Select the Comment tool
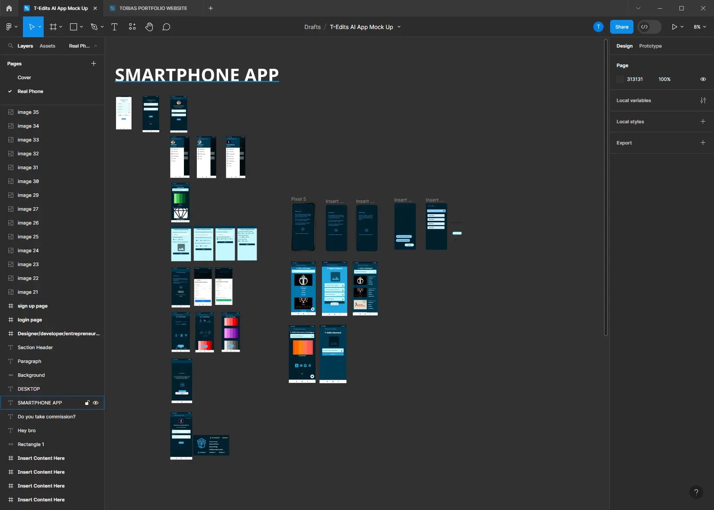The height and width of the screenshot is (510, 714). (x=166, y=27)
